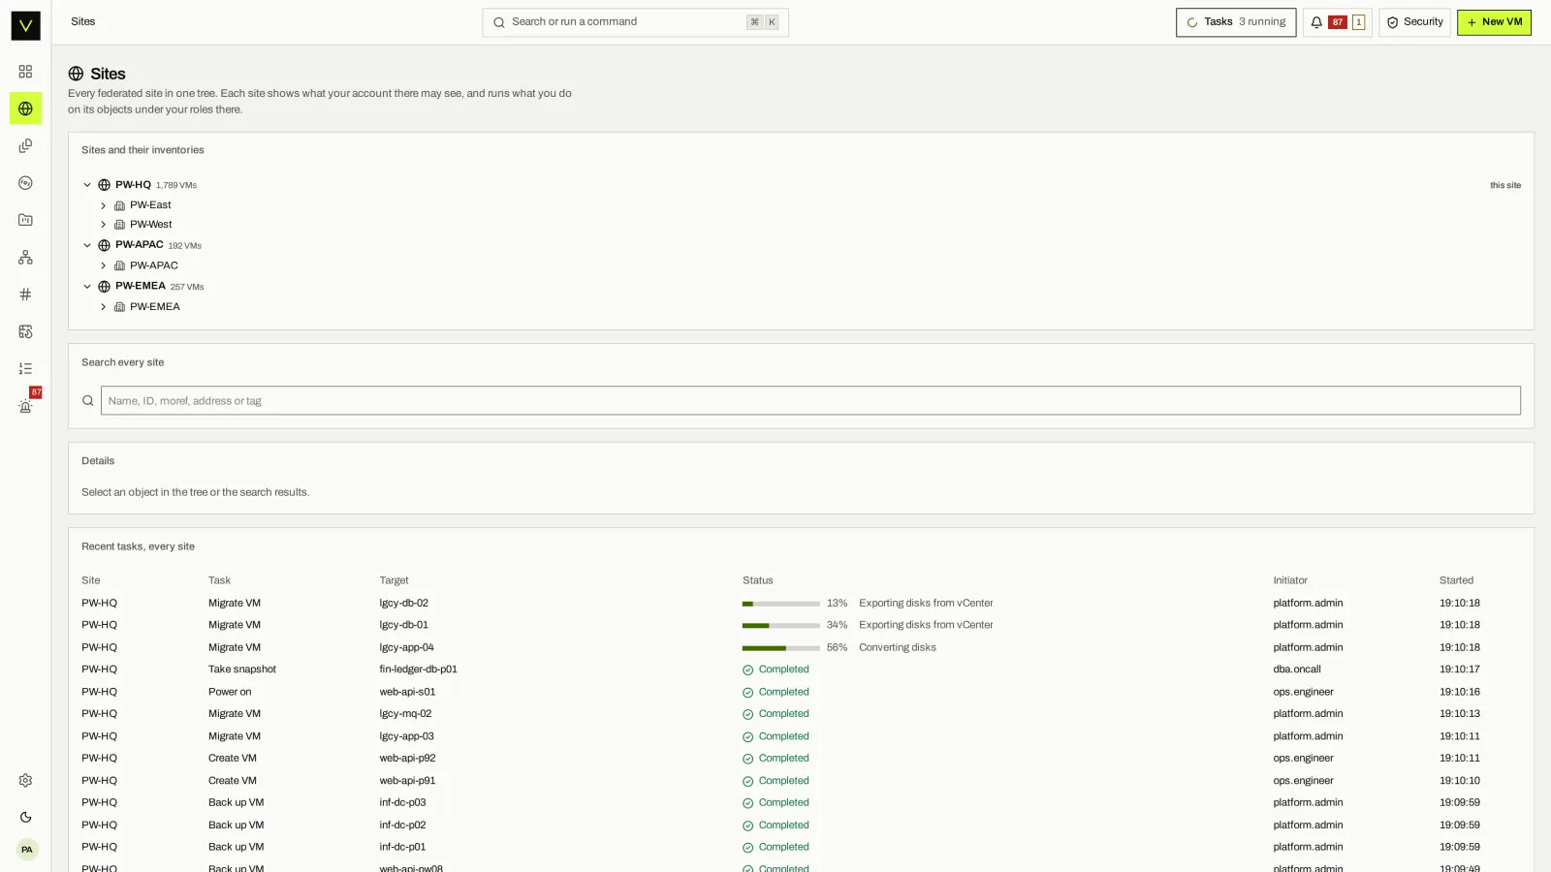
Task: Select the globe Sites icon in sidebar
Action: [x=25, y=109]
